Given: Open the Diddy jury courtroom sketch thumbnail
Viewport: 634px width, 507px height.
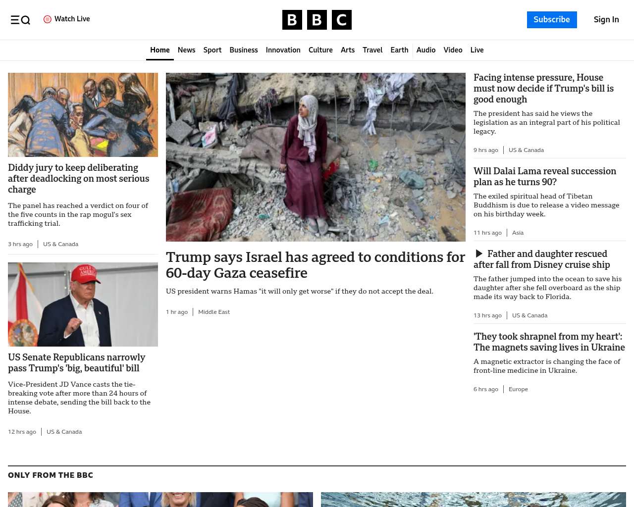Looking at the screenshot, I should pos(83,115).
